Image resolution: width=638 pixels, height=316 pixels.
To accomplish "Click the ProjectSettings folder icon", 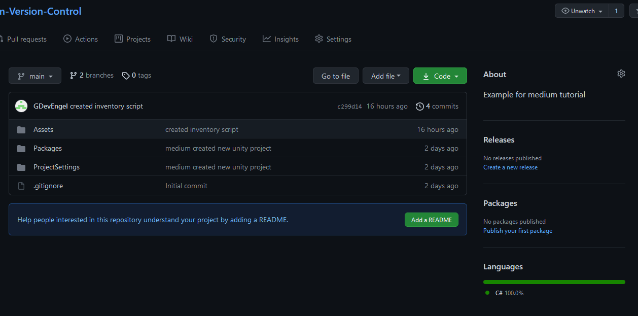I will 21,167.
